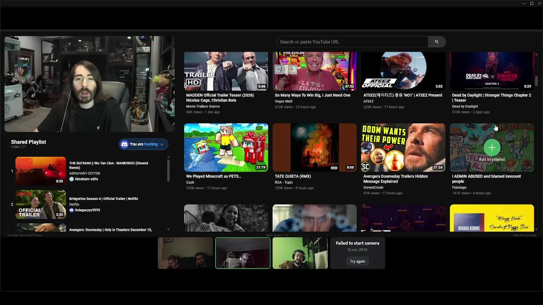Click the shared playlist scrollbar thumb

coord(168,171)
